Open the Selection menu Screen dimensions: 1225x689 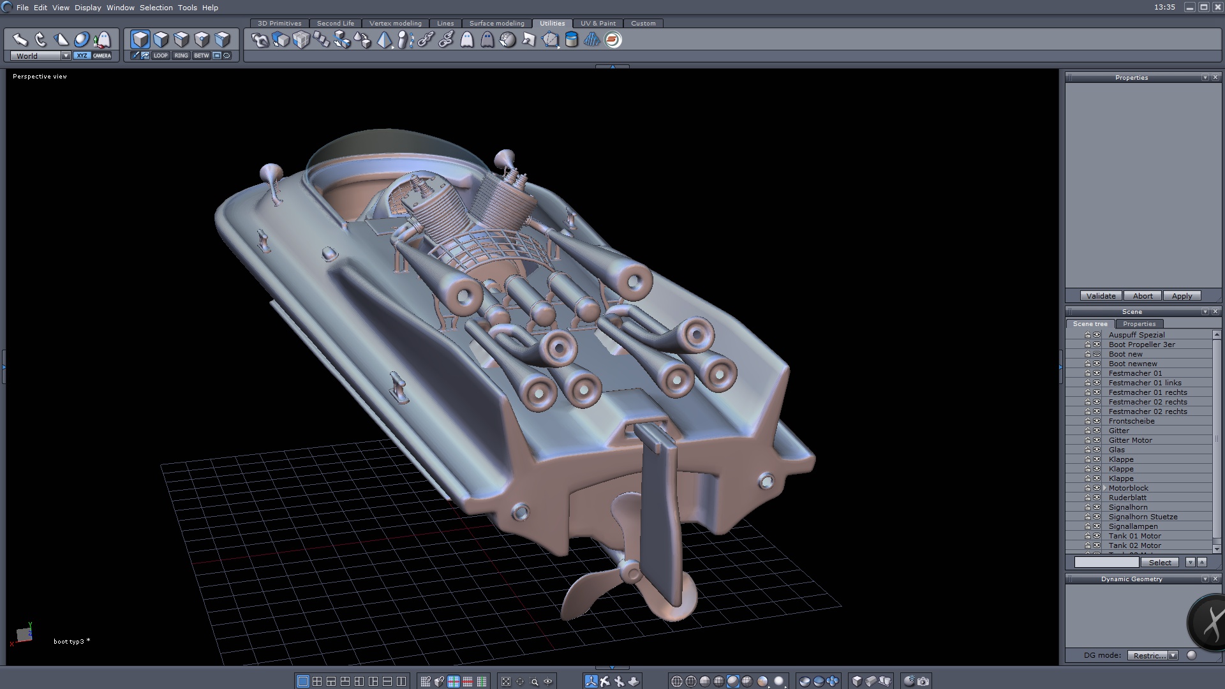(156, 8)
